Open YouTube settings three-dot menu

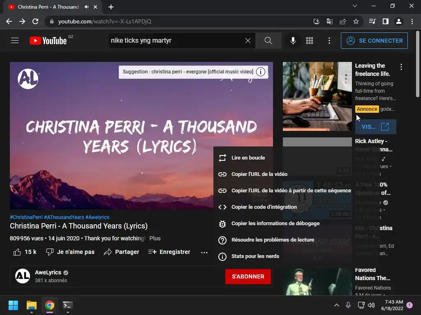coord(329,41)
